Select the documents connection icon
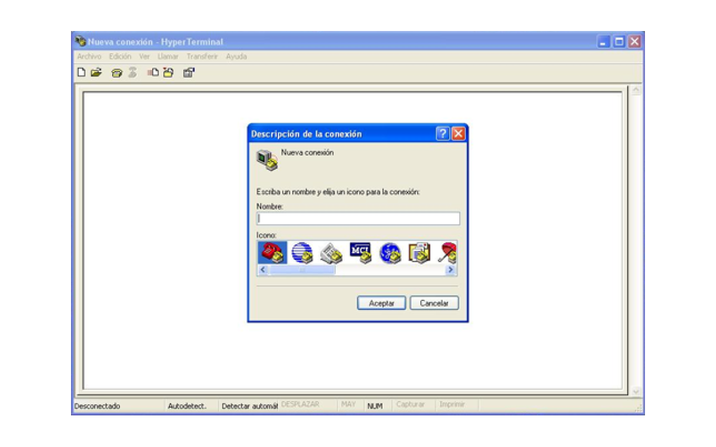The image size is (716, 447). (x=419, y=253)
